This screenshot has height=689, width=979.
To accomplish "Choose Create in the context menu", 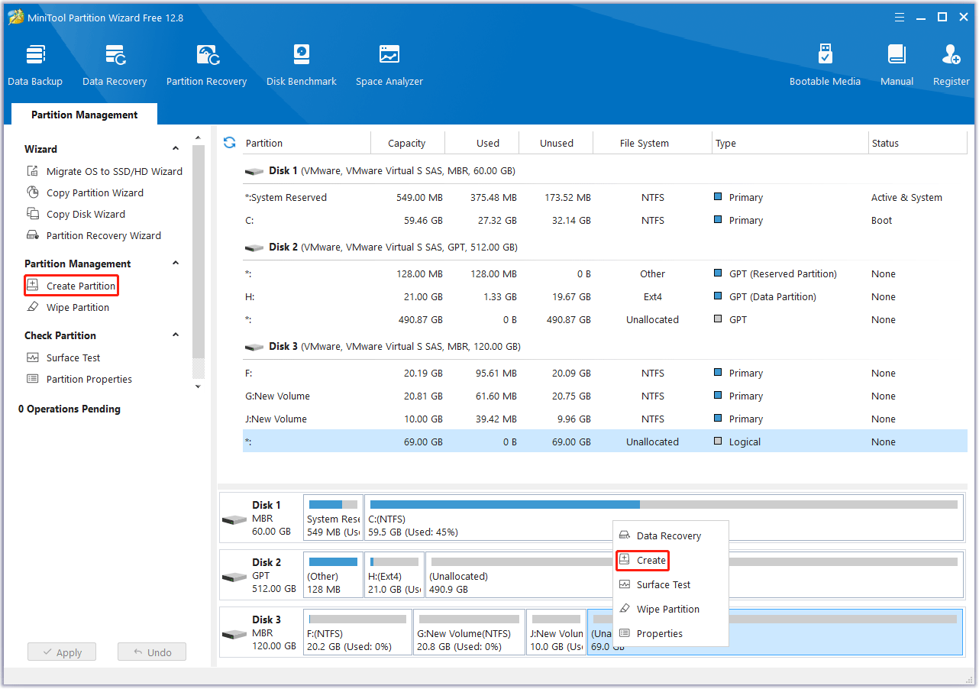I will coord(642,560).
